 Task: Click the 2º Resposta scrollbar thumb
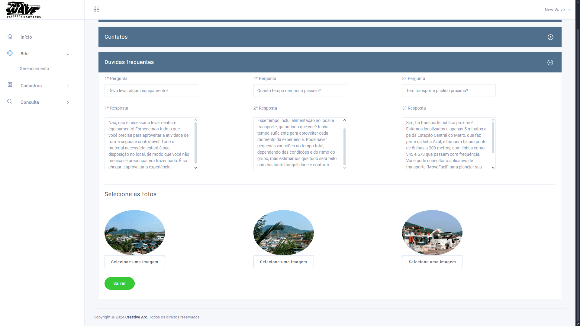click(x=344, y=147)
